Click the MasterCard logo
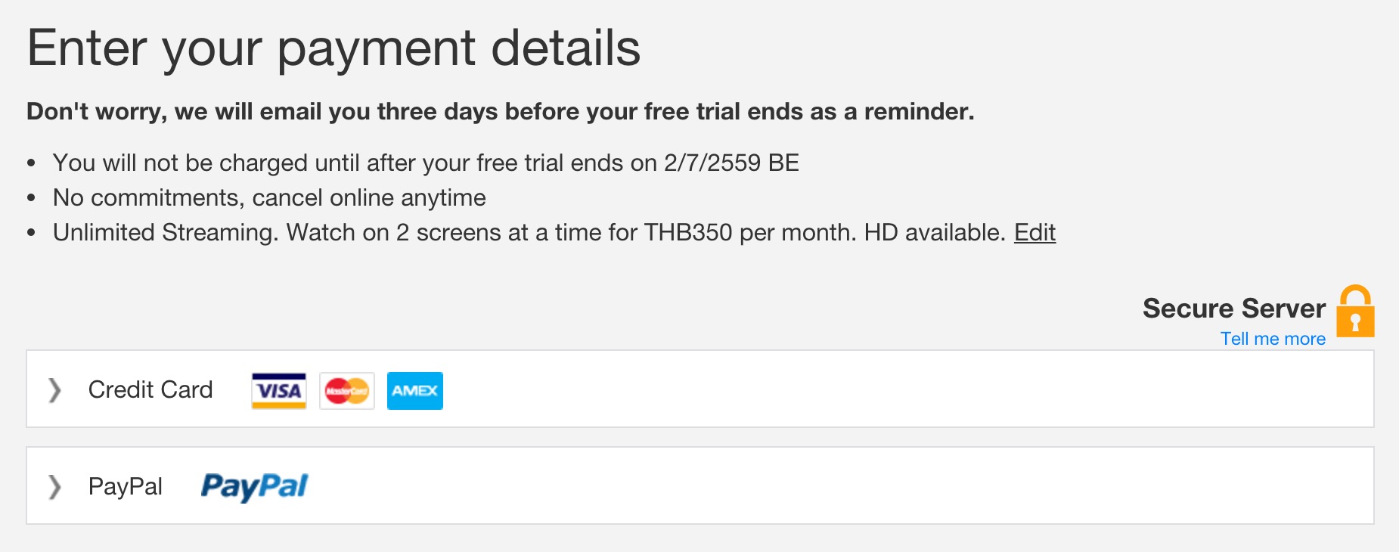 347,390
